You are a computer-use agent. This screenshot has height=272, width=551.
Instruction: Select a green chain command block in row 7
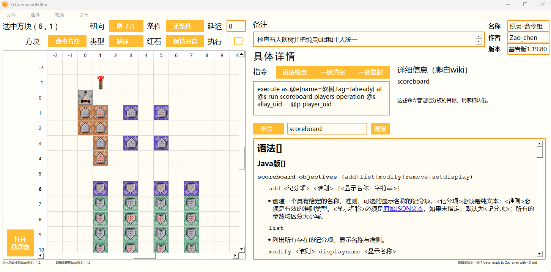[100, 204]
